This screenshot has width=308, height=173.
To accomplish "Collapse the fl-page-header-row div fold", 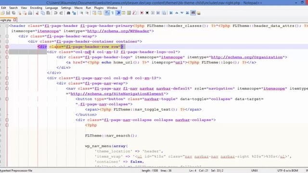I will click(7, 47).
